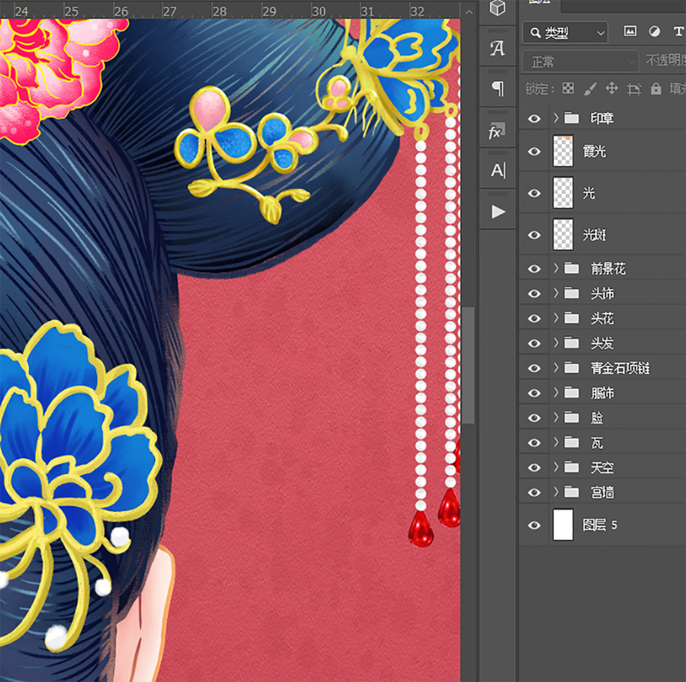Lock image pixels brush icon
This screenshot has height=682, width=686.
[x=590, y=89]
